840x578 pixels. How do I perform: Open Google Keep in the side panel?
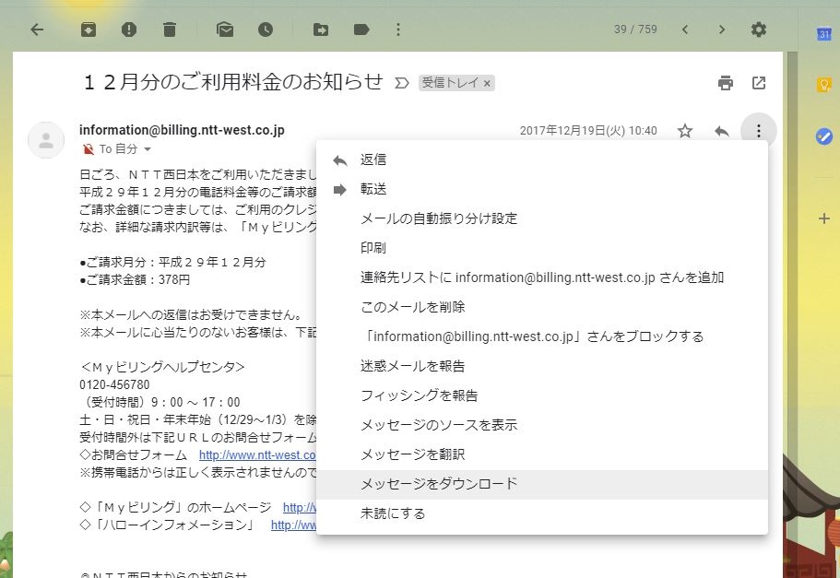pos(824,85)
